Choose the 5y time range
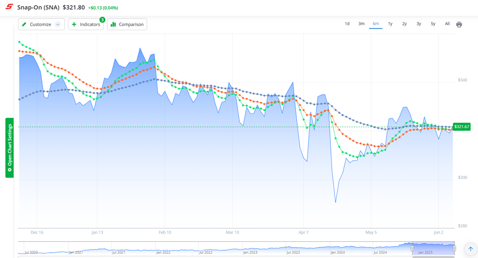This screenshot has width=478, height=258. click(x=433, y=24)
